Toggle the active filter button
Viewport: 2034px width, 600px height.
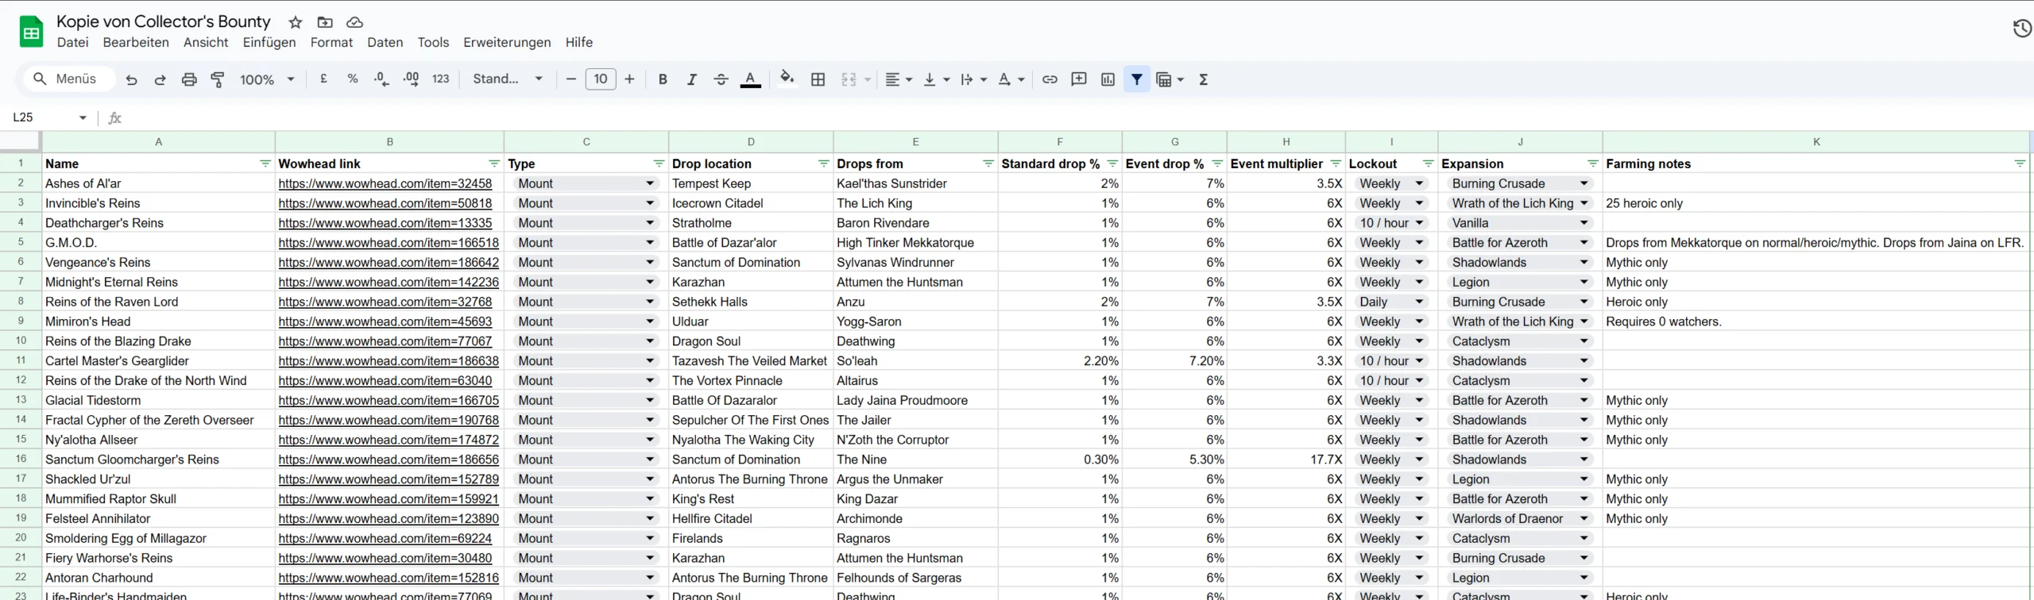coord(1137,79)
